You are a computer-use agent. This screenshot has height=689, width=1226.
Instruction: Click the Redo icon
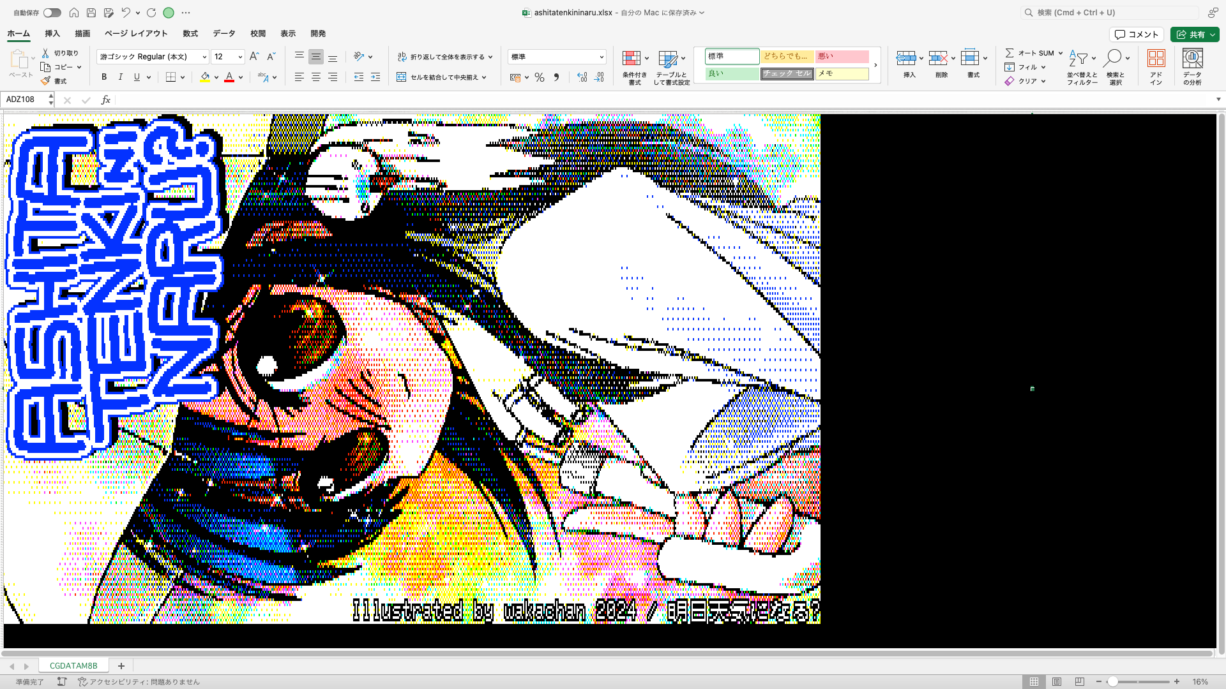point(151,13)
